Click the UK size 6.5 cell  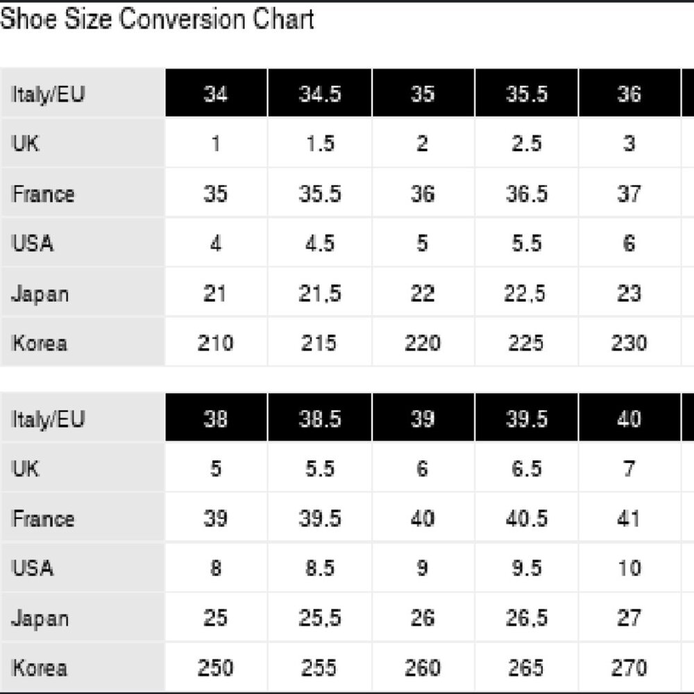[526, 468]
